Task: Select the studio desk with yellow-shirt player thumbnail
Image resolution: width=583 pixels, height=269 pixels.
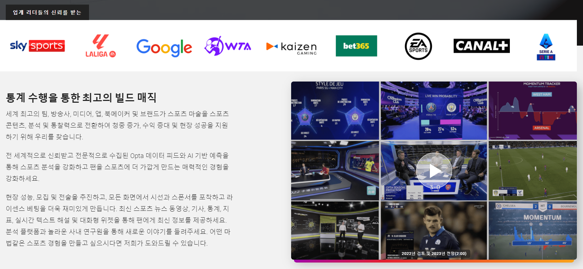Action: coord(335,171)
